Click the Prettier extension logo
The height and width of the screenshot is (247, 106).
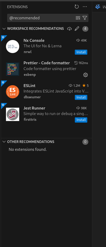pyautogui.click(x=12, y=69)
